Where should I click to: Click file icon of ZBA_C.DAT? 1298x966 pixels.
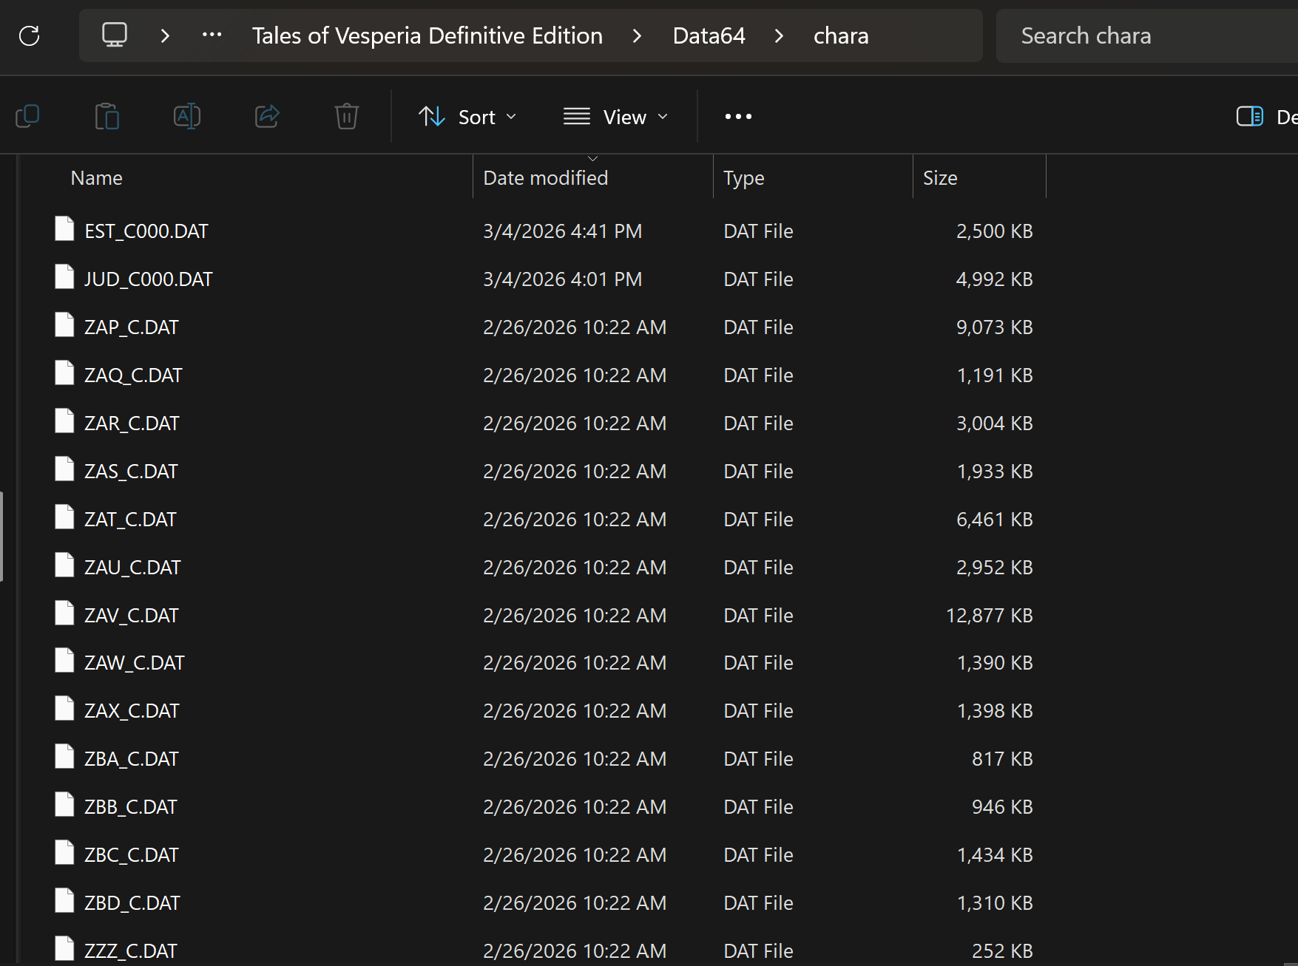pyautogui.click(x=64, y=756)
